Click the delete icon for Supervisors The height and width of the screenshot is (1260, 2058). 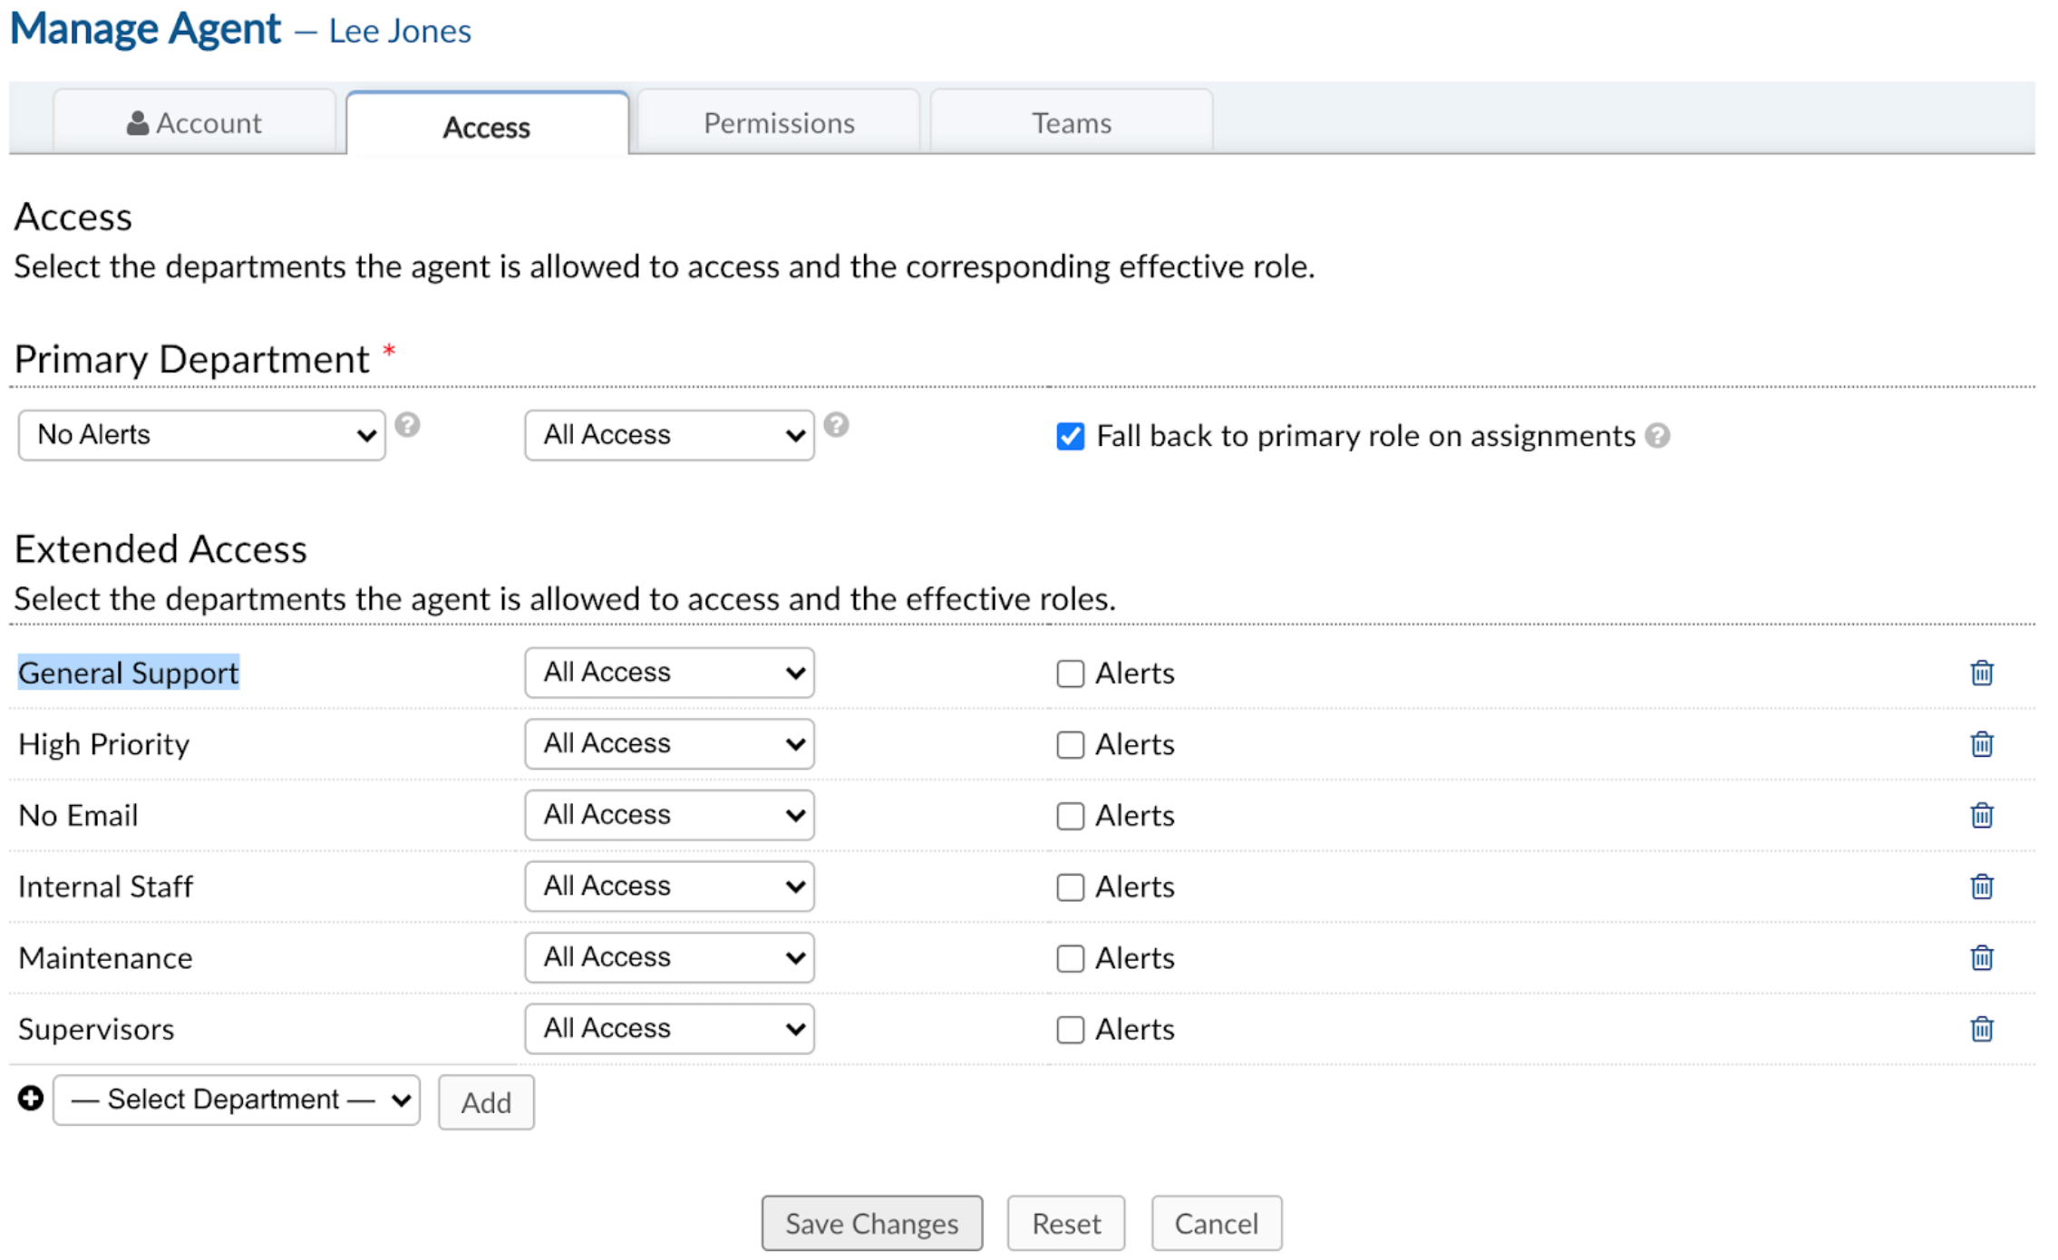(1983, 1029)
